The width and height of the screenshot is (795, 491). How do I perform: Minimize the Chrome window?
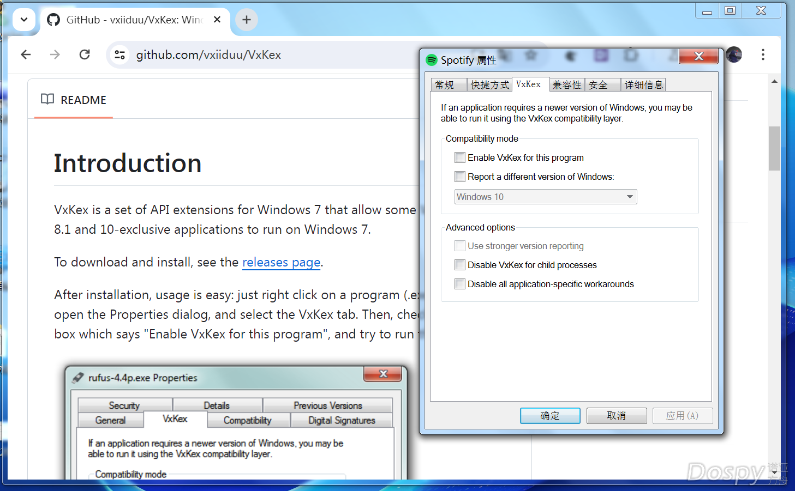coord(707,10)
